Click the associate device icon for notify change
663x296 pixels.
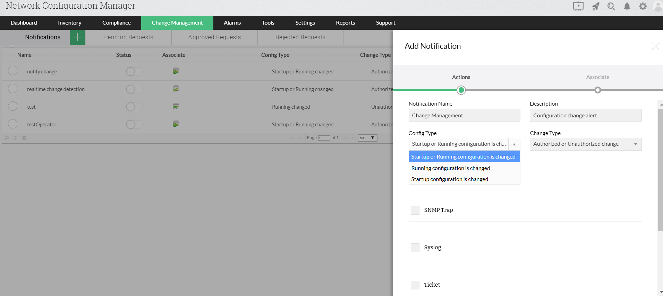click(x=176, y=71)
